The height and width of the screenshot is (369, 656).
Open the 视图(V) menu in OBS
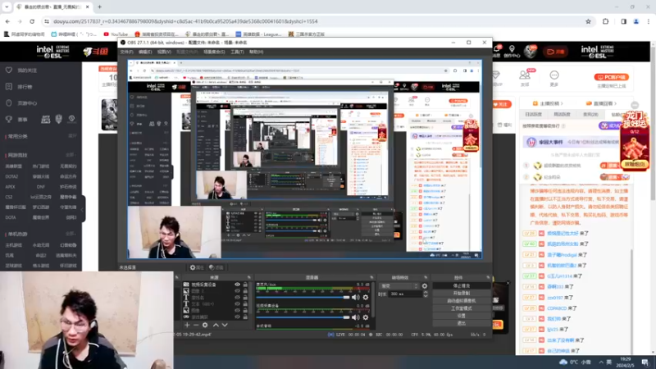pyautogui.click(x=164, y=52)
